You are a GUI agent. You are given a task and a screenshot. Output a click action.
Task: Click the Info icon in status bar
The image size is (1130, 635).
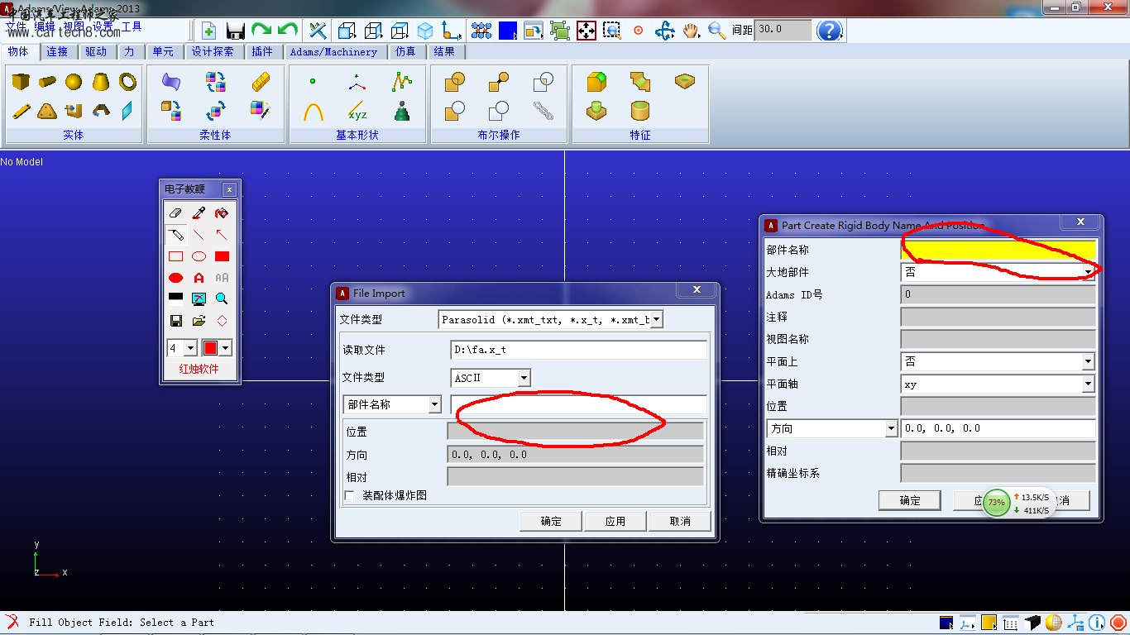pos(1097,623)
